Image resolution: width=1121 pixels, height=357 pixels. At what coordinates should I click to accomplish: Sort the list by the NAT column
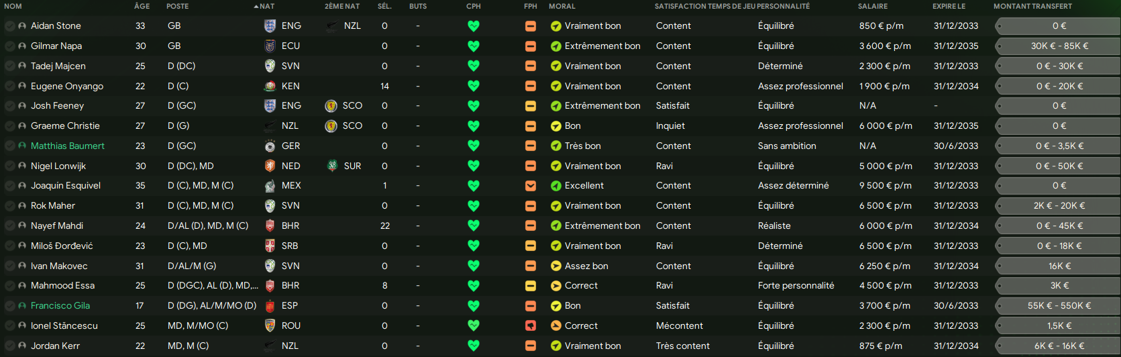[266, 6]
